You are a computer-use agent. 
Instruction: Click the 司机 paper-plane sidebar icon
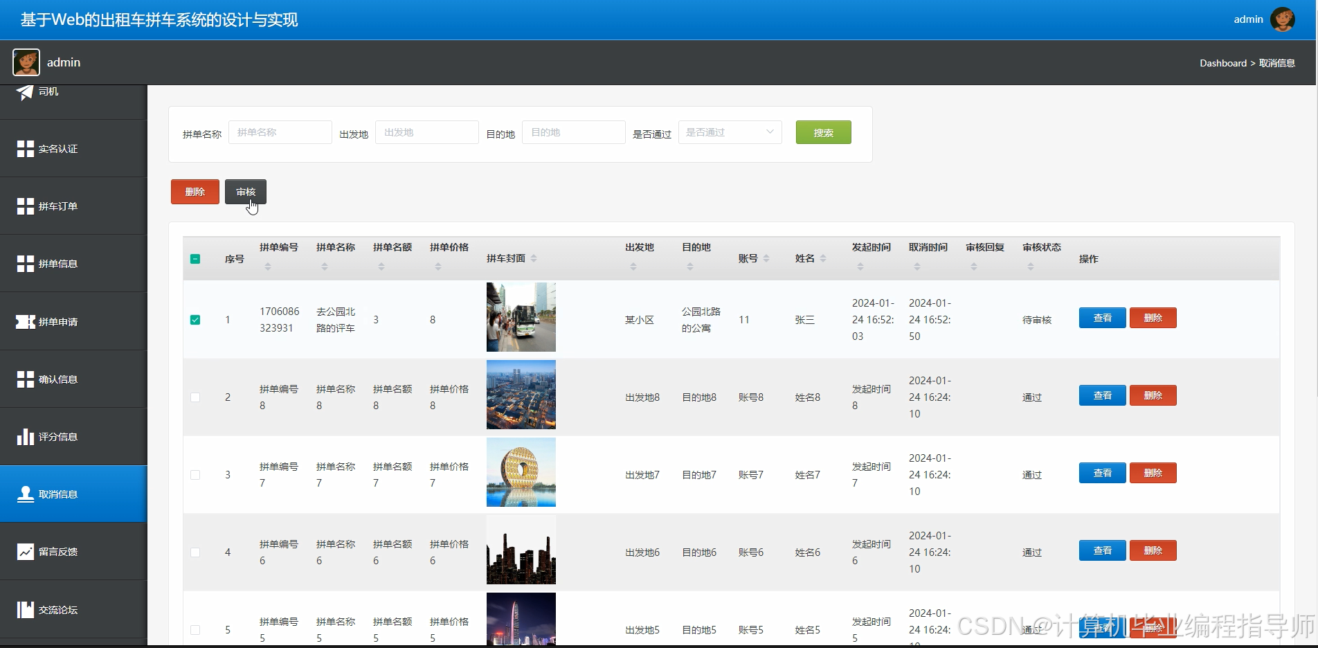click(x=25, y=92)
